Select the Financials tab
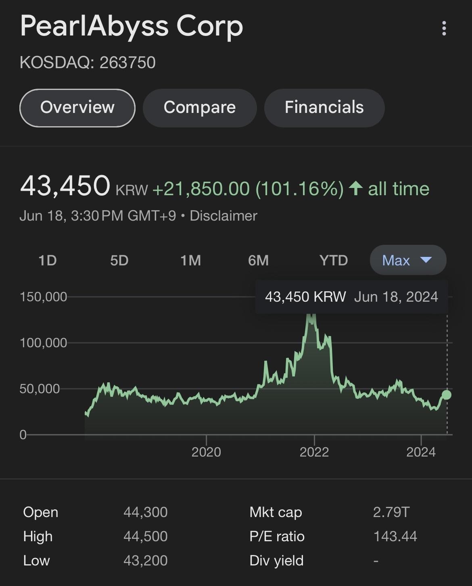Image resolution: width=472 pixels, height=586 pixels. tap(324, 108)
